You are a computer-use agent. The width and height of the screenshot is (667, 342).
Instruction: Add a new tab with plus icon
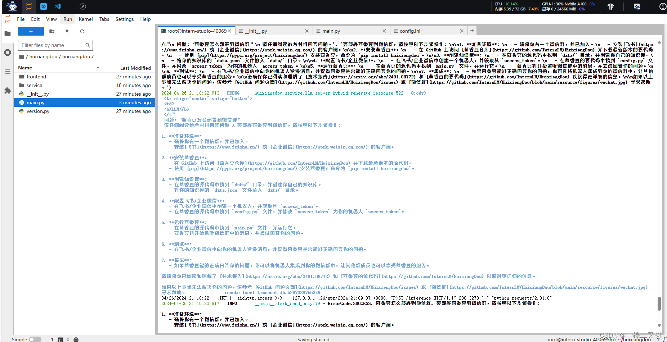coord(472,31)
